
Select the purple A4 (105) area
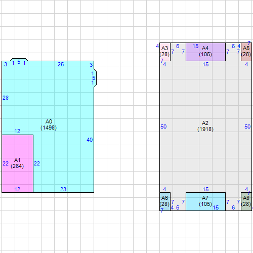(x=205, y=52)
